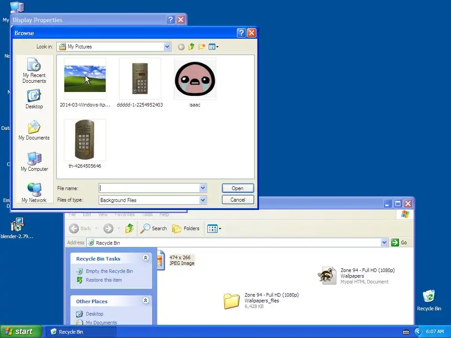
Task: Click My Documents link under Other Places
Action: (101, 323)
